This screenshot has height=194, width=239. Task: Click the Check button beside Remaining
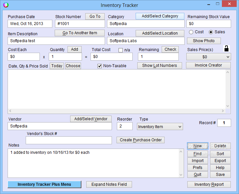[x=170, y=49]
